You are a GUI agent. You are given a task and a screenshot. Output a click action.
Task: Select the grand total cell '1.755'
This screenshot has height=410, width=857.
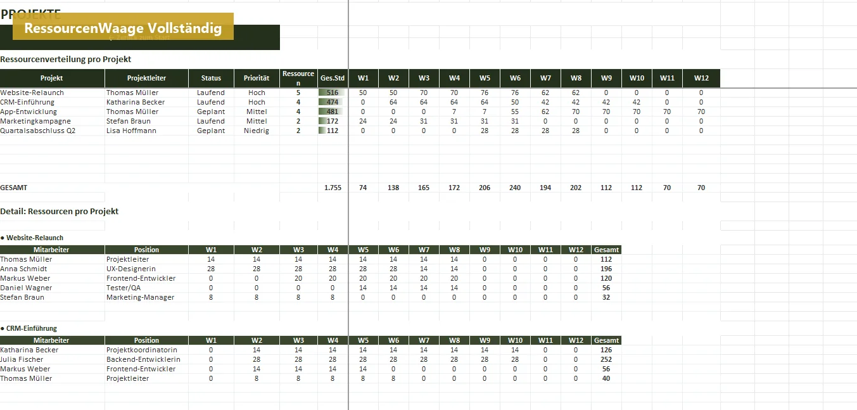click(x=333, y=188)
